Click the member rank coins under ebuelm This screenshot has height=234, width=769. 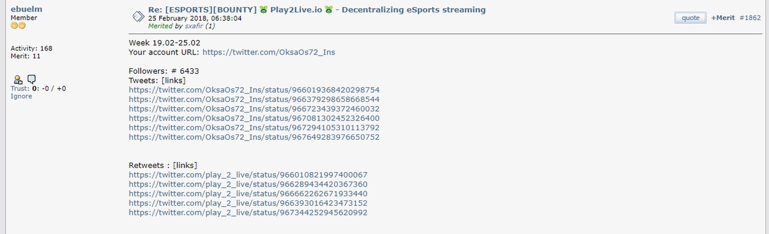tap(18, 26)
